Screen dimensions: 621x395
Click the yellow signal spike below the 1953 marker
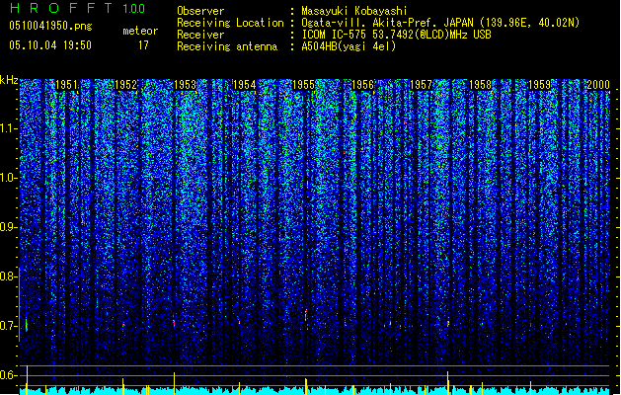point(175,383)
